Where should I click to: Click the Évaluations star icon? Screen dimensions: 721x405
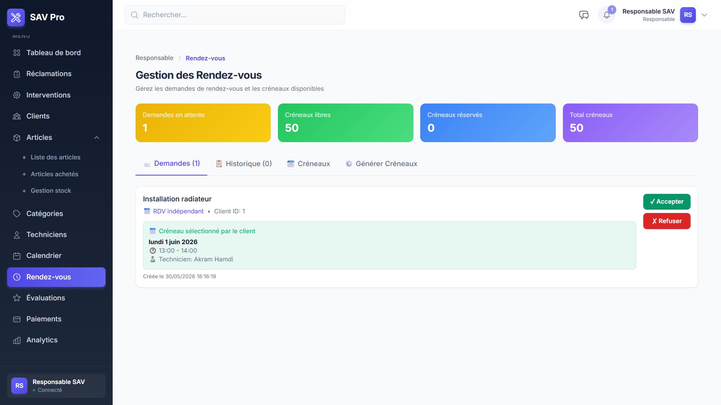(17, 298)
